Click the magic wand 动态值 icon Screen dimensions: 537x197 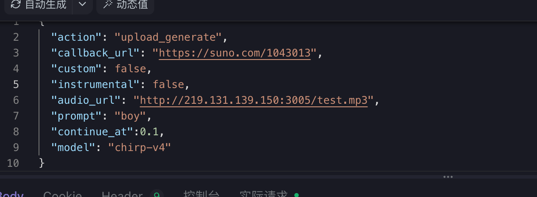(x=107, y=5)
